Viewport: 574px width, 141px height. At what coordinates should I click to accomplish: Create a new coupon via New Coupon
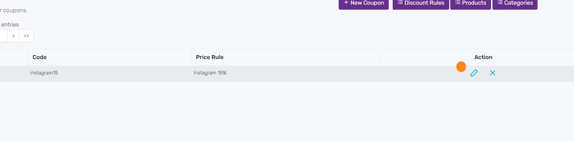pyautogui.click(x=364, y=4)
